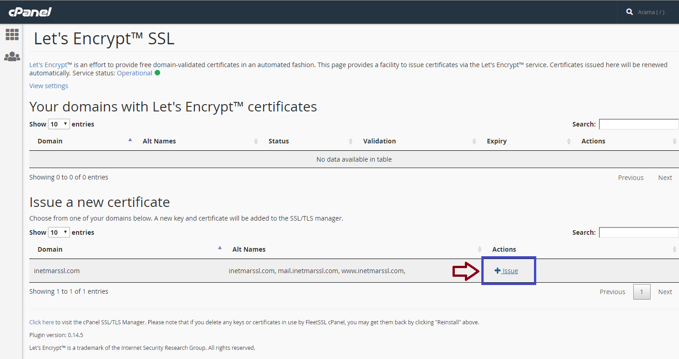Click Search box of the certificates table
Screen dimensions: 679x359
(639, 124)
